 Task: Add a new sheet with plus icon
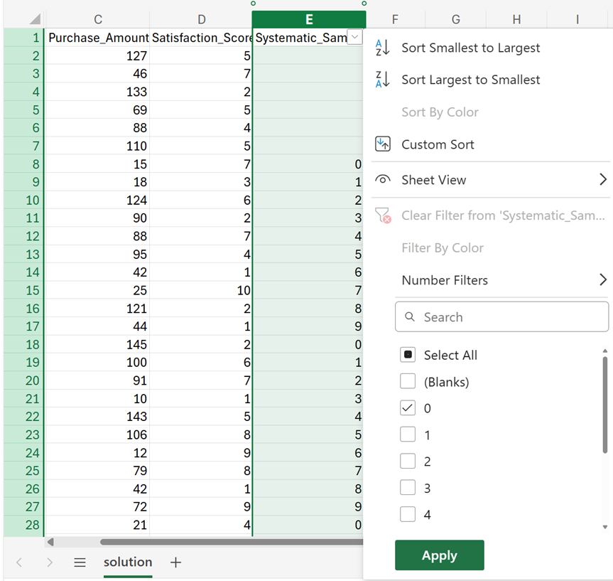point(175,563)
